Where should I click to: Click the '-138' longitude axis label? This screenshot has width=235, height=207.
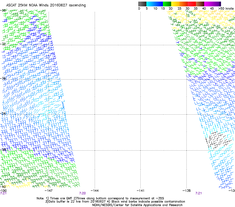(x=186, y=191)
